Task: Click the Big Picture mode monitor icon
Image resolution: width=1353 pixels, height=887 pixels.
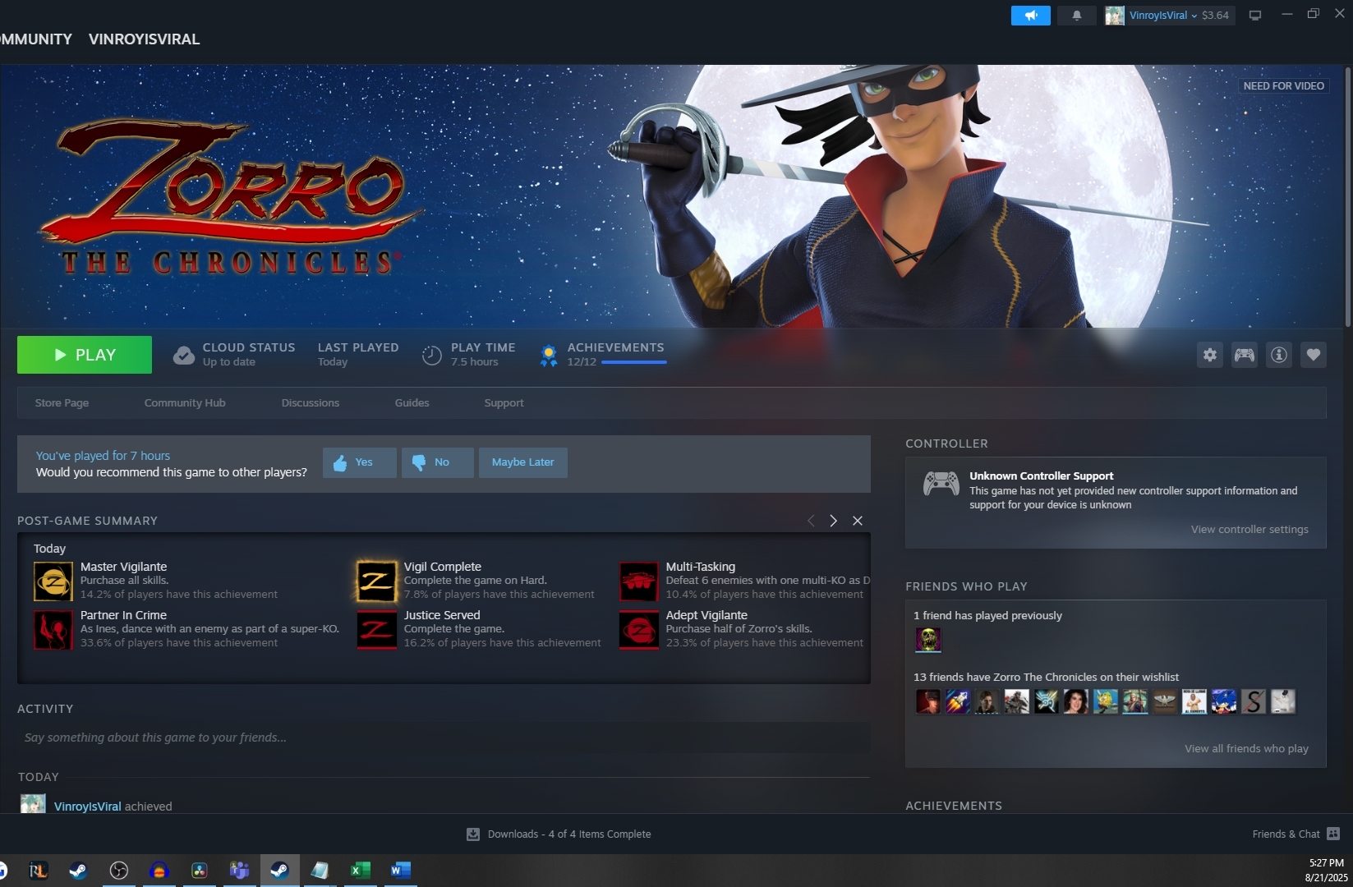Action: click(x=1254, y=15)
